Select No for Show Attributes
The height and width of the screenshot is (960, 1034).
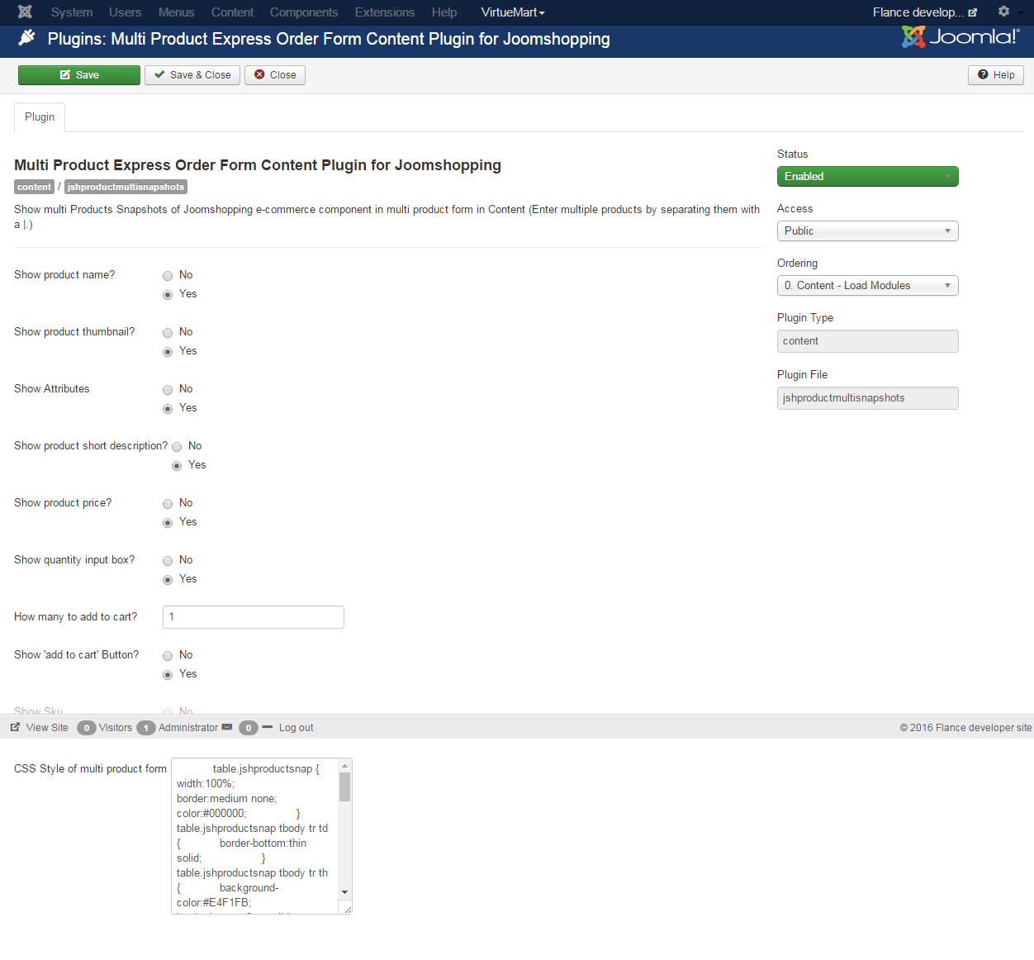[168, 390]
